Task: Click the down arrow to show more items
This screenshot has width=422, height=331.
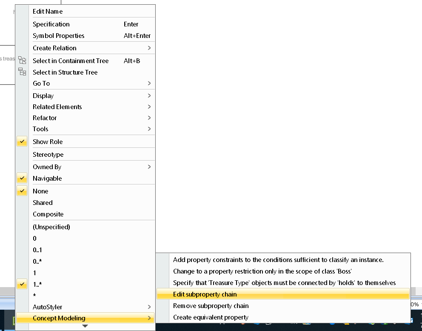Action: [85, 326]
